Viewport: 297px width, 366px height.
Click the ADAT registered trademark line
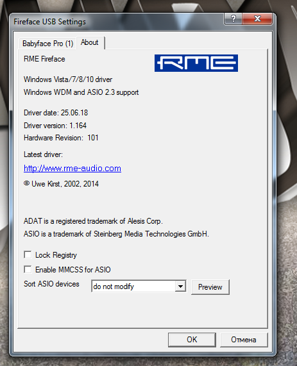pyautogui.click(x=93, y=221)
